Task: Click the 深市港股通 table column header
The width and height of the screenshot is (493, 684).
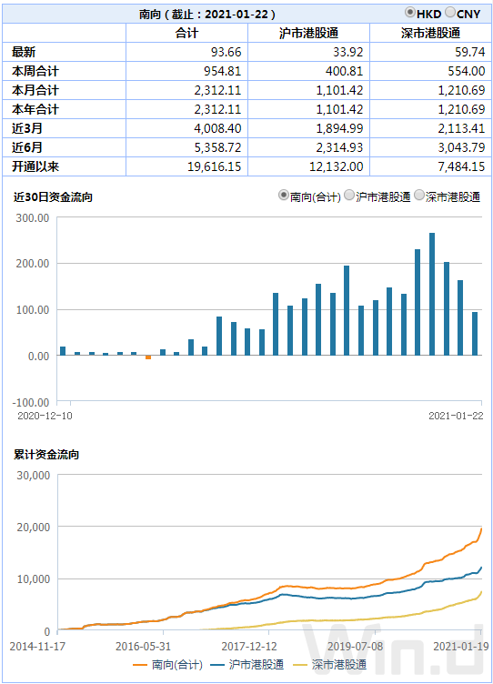Action: tap(430, 33)
